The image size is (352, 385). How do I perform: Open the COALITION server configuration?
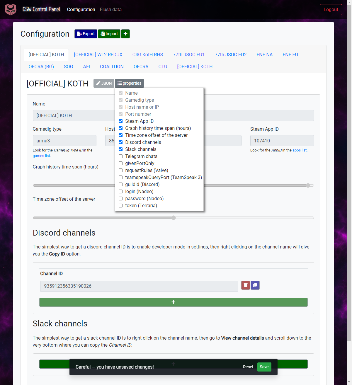[112, 67]
